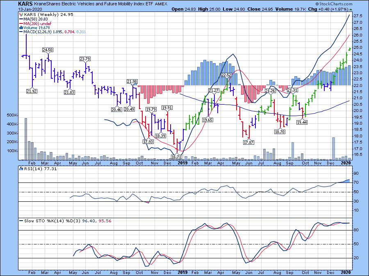
Task: Click the 22.52 high annotation label
Action: (227, 75)
